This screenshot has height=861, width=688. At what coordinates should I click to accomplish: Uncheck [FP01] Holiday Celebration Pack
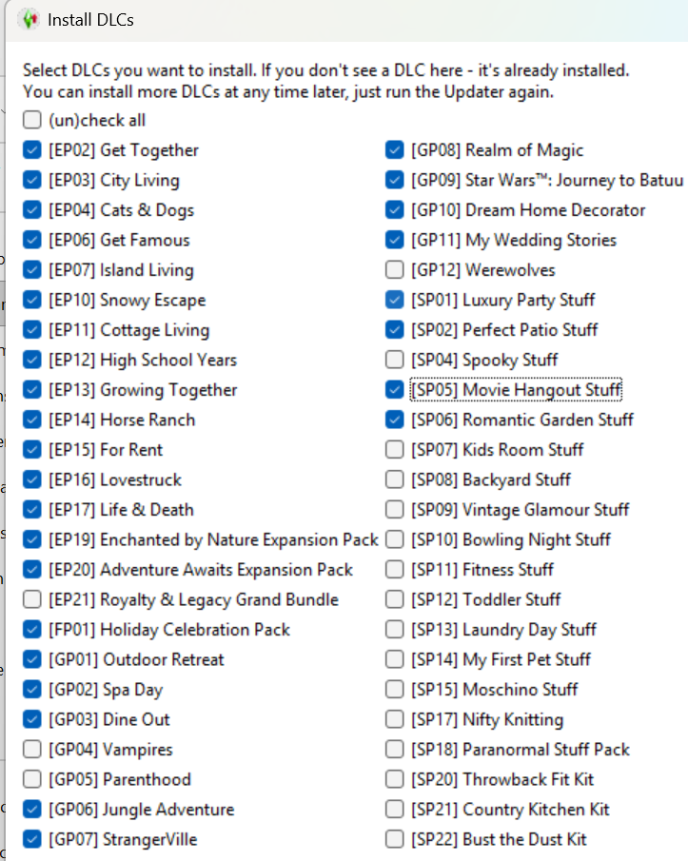click(x=31, y=629)
